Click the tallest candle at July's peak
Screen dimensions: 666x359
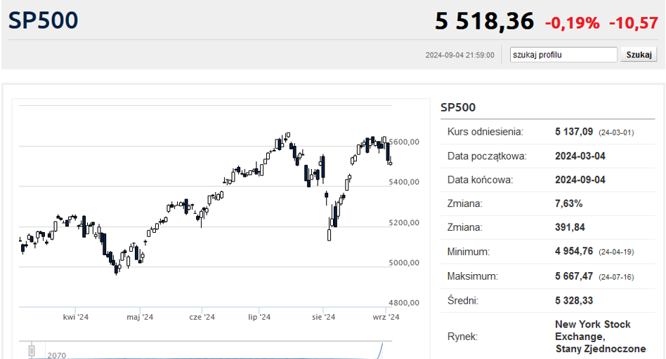(x=288, y=135)
